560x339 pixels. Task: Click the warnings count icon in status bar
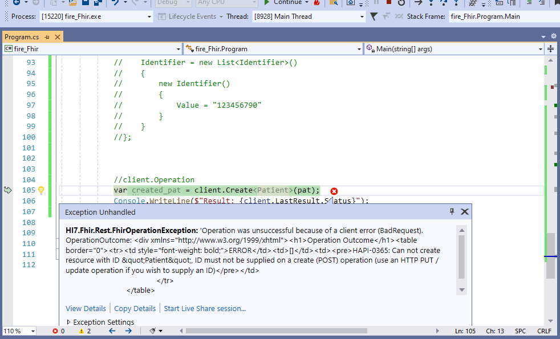82,331
